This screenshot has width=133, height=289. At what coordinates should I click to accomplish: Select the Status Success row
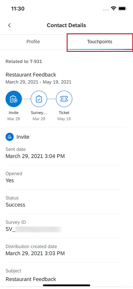pyautogui.click(x=63, y=202)
